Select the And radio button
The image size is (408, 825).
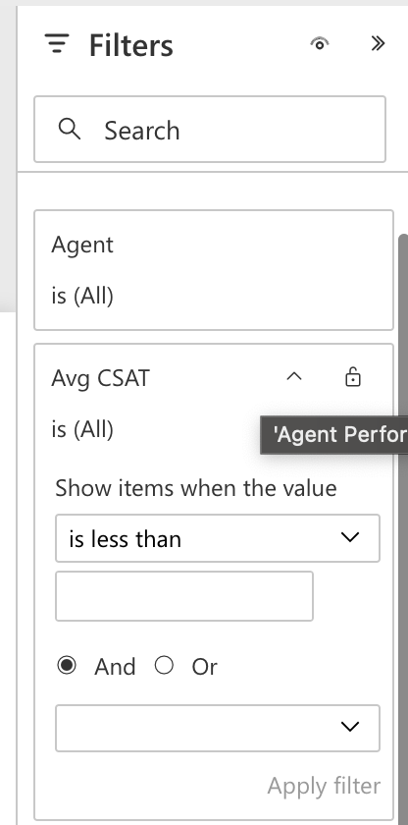[67, 666]
